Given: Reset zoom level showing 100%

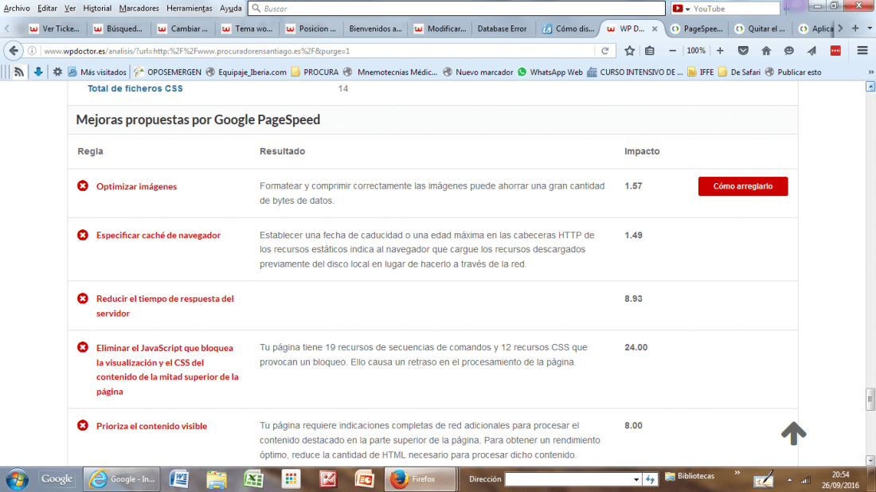Looking at the screenshot, I should click(x=696, y=51).
